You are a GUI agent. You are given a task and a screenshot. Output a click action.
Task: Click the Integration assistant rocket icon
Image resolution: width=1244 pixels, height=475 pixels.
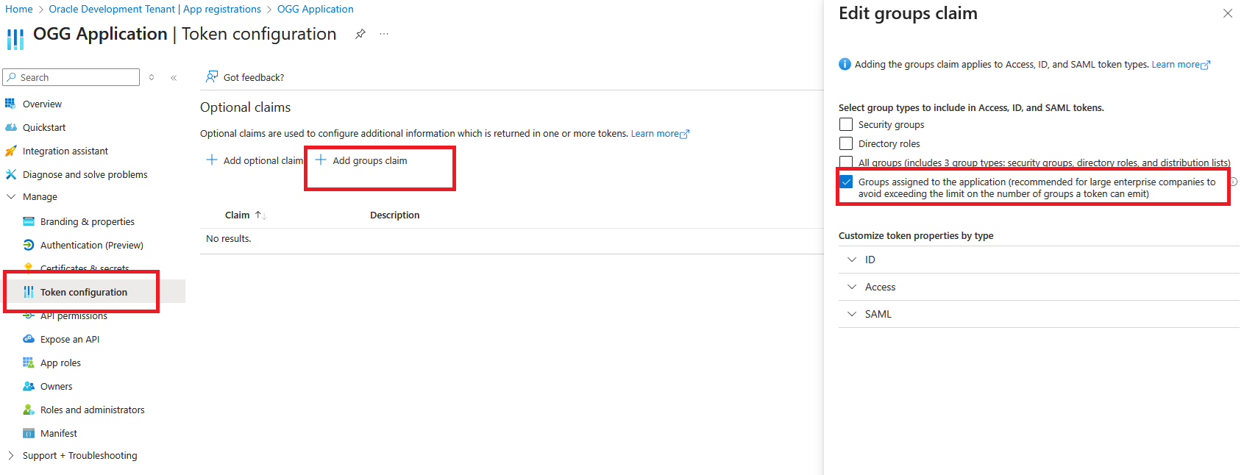coord(10,151)
